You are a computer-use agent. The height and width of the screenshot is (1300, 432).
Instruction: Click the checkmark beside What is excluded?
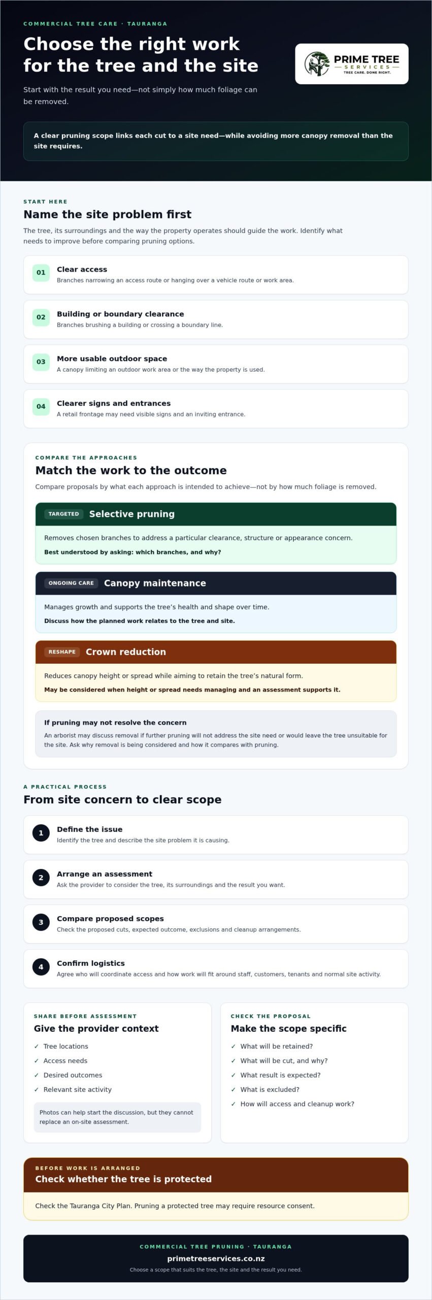[x=234, y=1090]
